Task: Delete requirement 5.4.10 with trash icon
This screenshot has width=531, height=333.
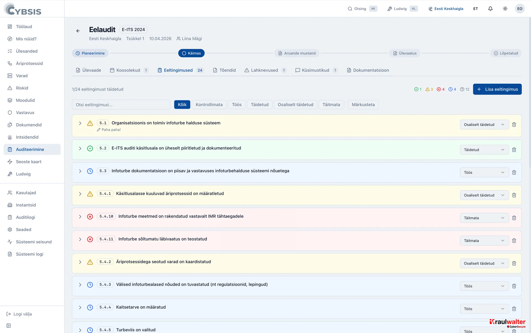Action: 514,218
